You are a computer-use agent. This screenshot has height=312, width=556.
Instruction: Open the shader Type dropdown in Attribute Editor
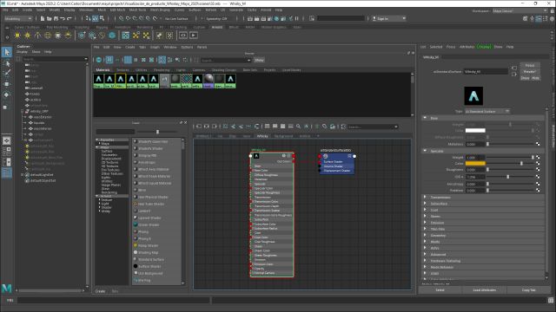[x=487, y=112]
